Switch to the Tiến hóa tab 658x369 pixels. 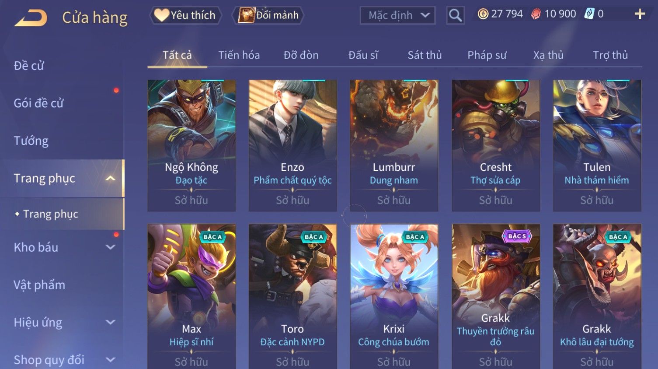point(239,55)
